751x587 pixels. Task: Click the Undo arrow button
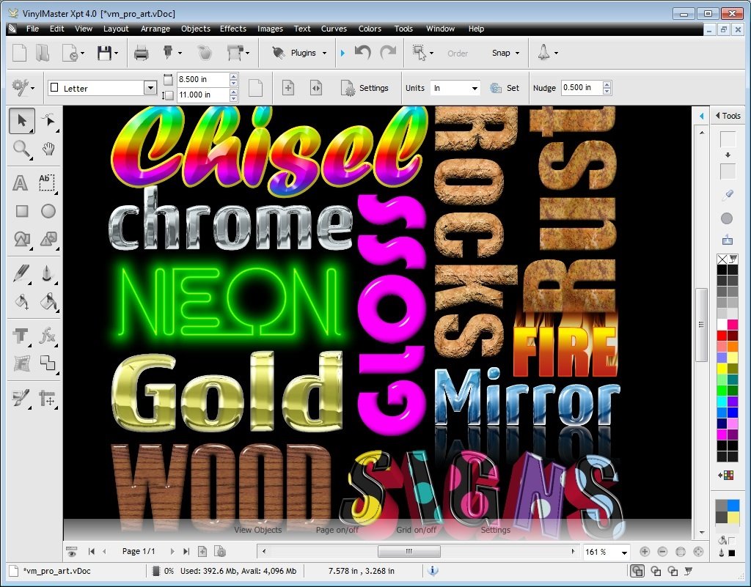coord(362,52)
